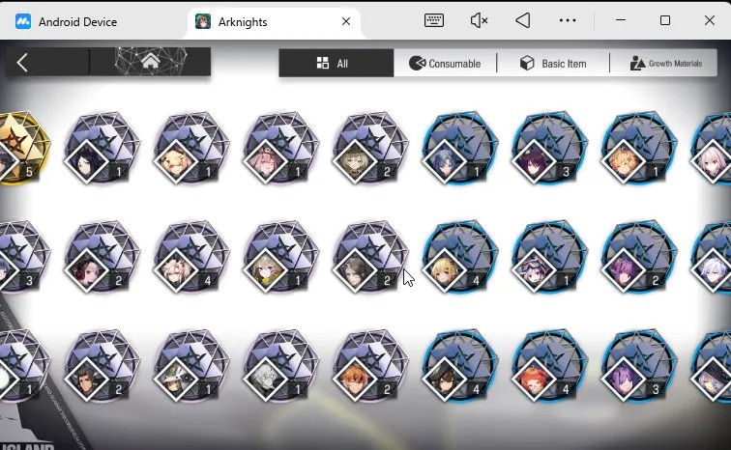Return to the home screen via house icon
Viewport: 731px width, 450px height.
(150, 61)
